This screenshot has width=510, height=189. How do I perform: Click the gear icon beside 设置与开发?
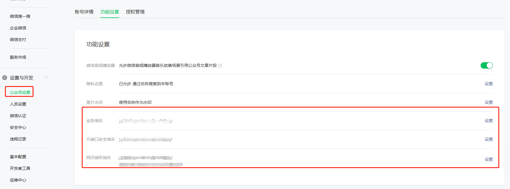point(5,78)
